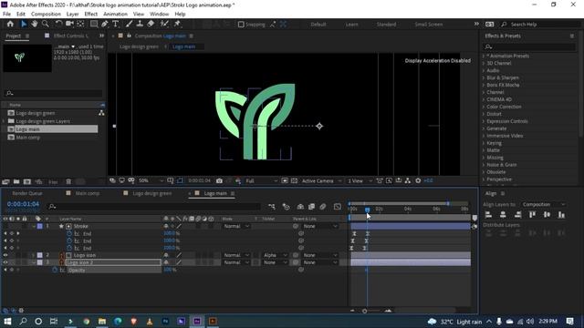Delete selected project item with trash icon
Screen dimensions: 584x328
(68, 181)
